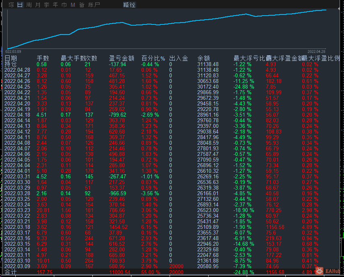
Task: Click the 手数 column header
Action: [x=43, y=58]
